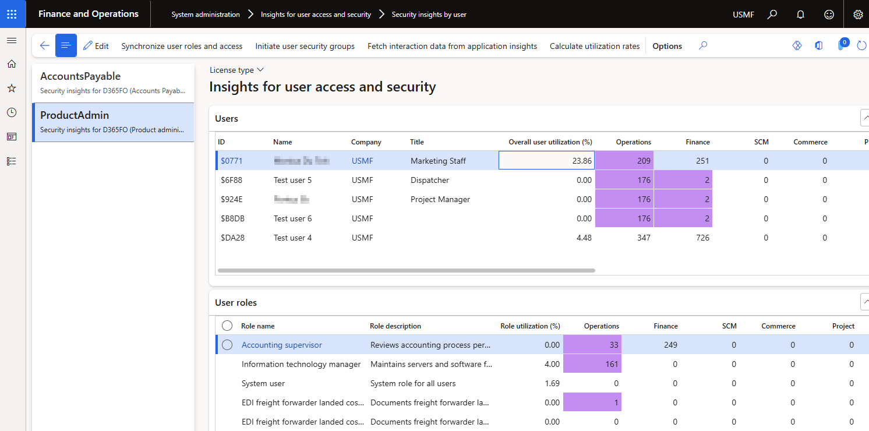Click the notifications bell icon
The width and height of the screenshot is (869, 431).
[800, 15]
